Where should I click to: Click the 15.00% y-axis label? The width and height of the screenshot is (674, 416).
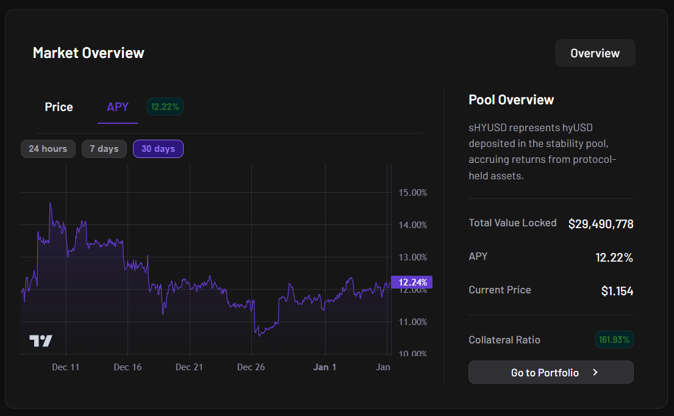click(x=412, y=192)
